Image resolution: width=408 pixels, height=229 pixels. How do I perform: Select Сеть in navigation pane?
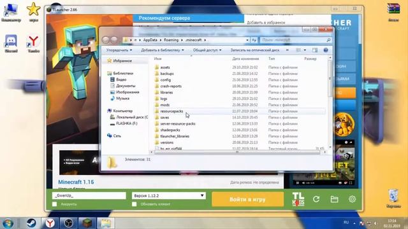(x=117, y=135)
